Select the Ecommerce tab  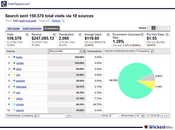[x=51, y=28]
